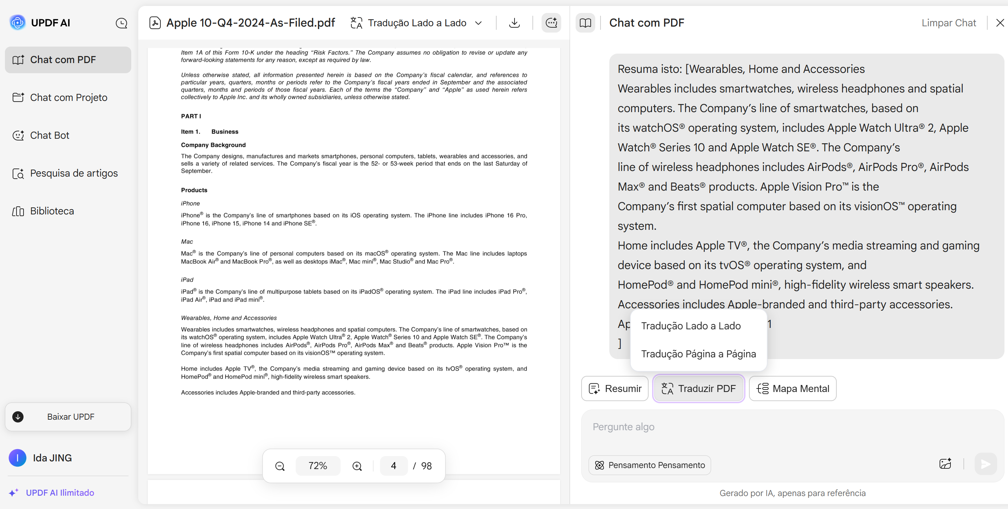Screen dimensions: 1008x509
Task: Zoom out the PDF with minus magnifier
Action: 280,466
